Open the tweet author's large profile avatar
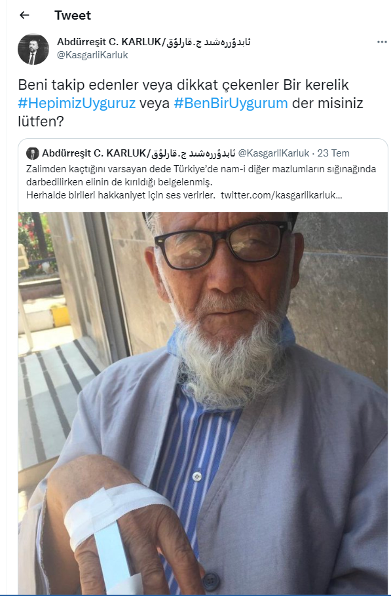Screen dimensions: 391x596 [x=33, y=49]
